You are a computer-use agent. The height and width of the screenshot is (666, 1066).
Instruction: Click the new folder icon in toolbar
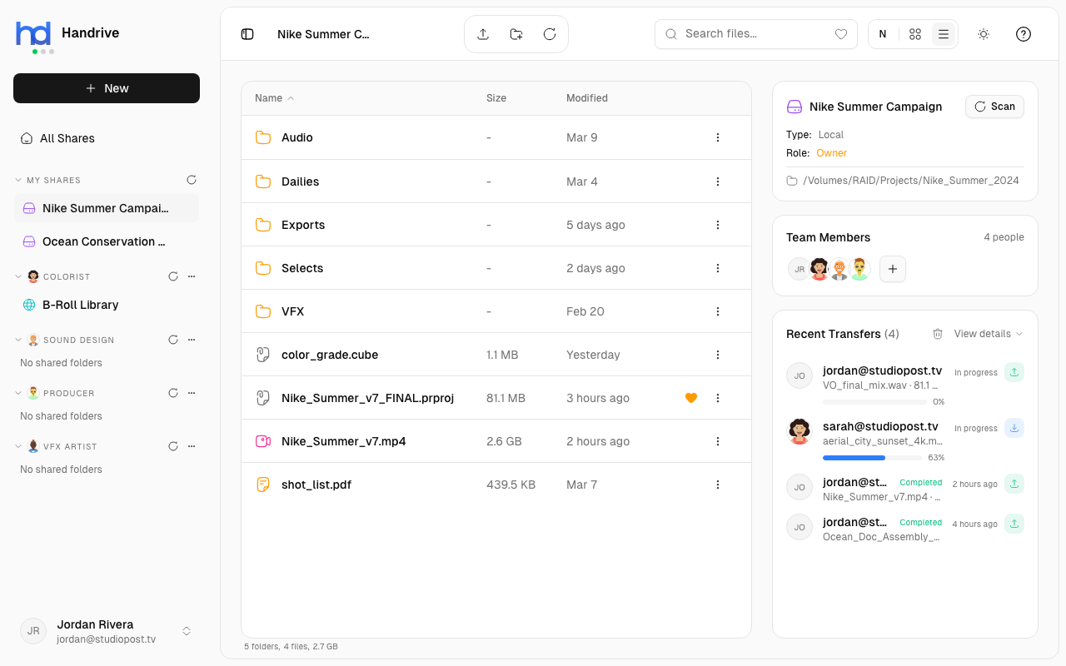pos(516,34)
